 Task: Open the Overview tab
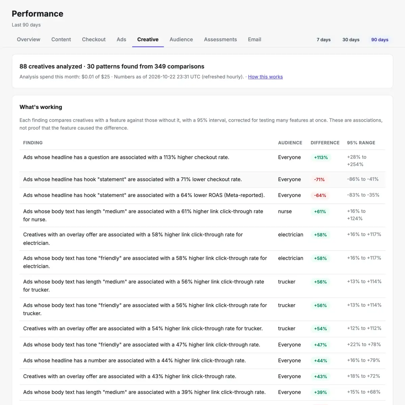click(28, 39)
